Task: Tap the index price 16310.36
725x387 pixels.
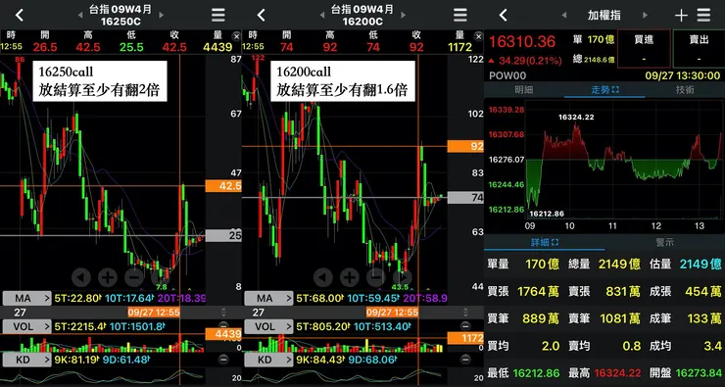Action: pyautogui.click(x=522, y=41)
